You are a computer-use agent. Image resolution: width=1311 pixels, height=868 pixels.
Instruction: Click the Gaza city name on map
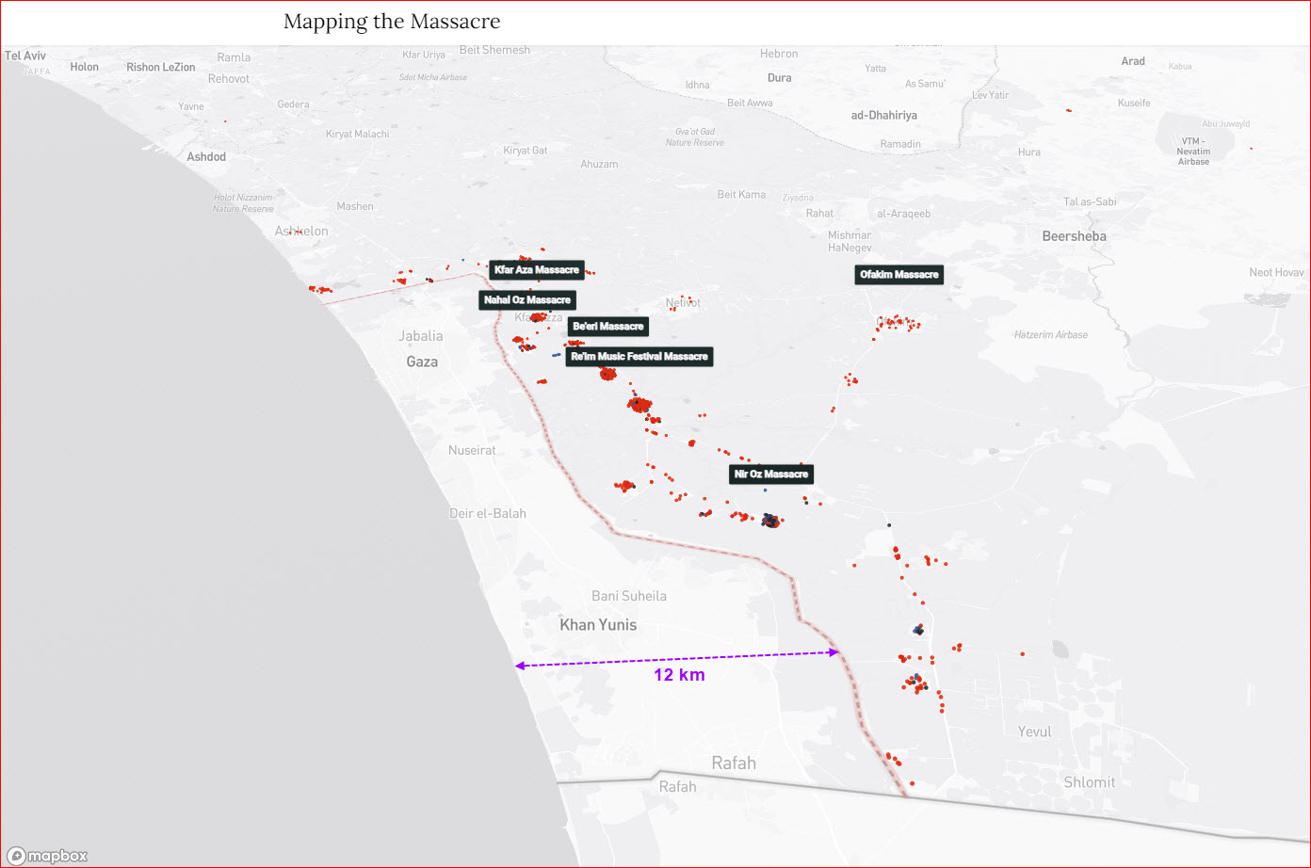click(x=422, y=362)
